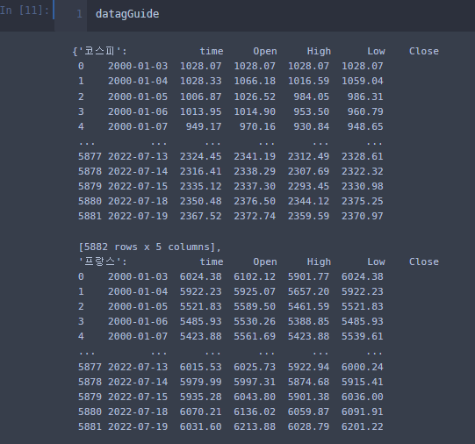Click the 코스피 High value 1066.18
Image resolution: width=475 pixels, height=444 pixels.
pos(255,81)
